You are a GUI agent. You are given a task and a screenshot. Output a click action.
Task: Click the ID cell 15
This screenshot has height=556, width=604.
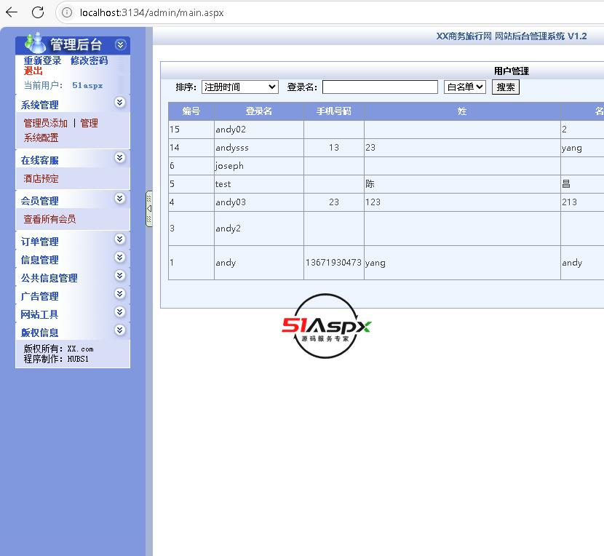click(x=191, y=130)
